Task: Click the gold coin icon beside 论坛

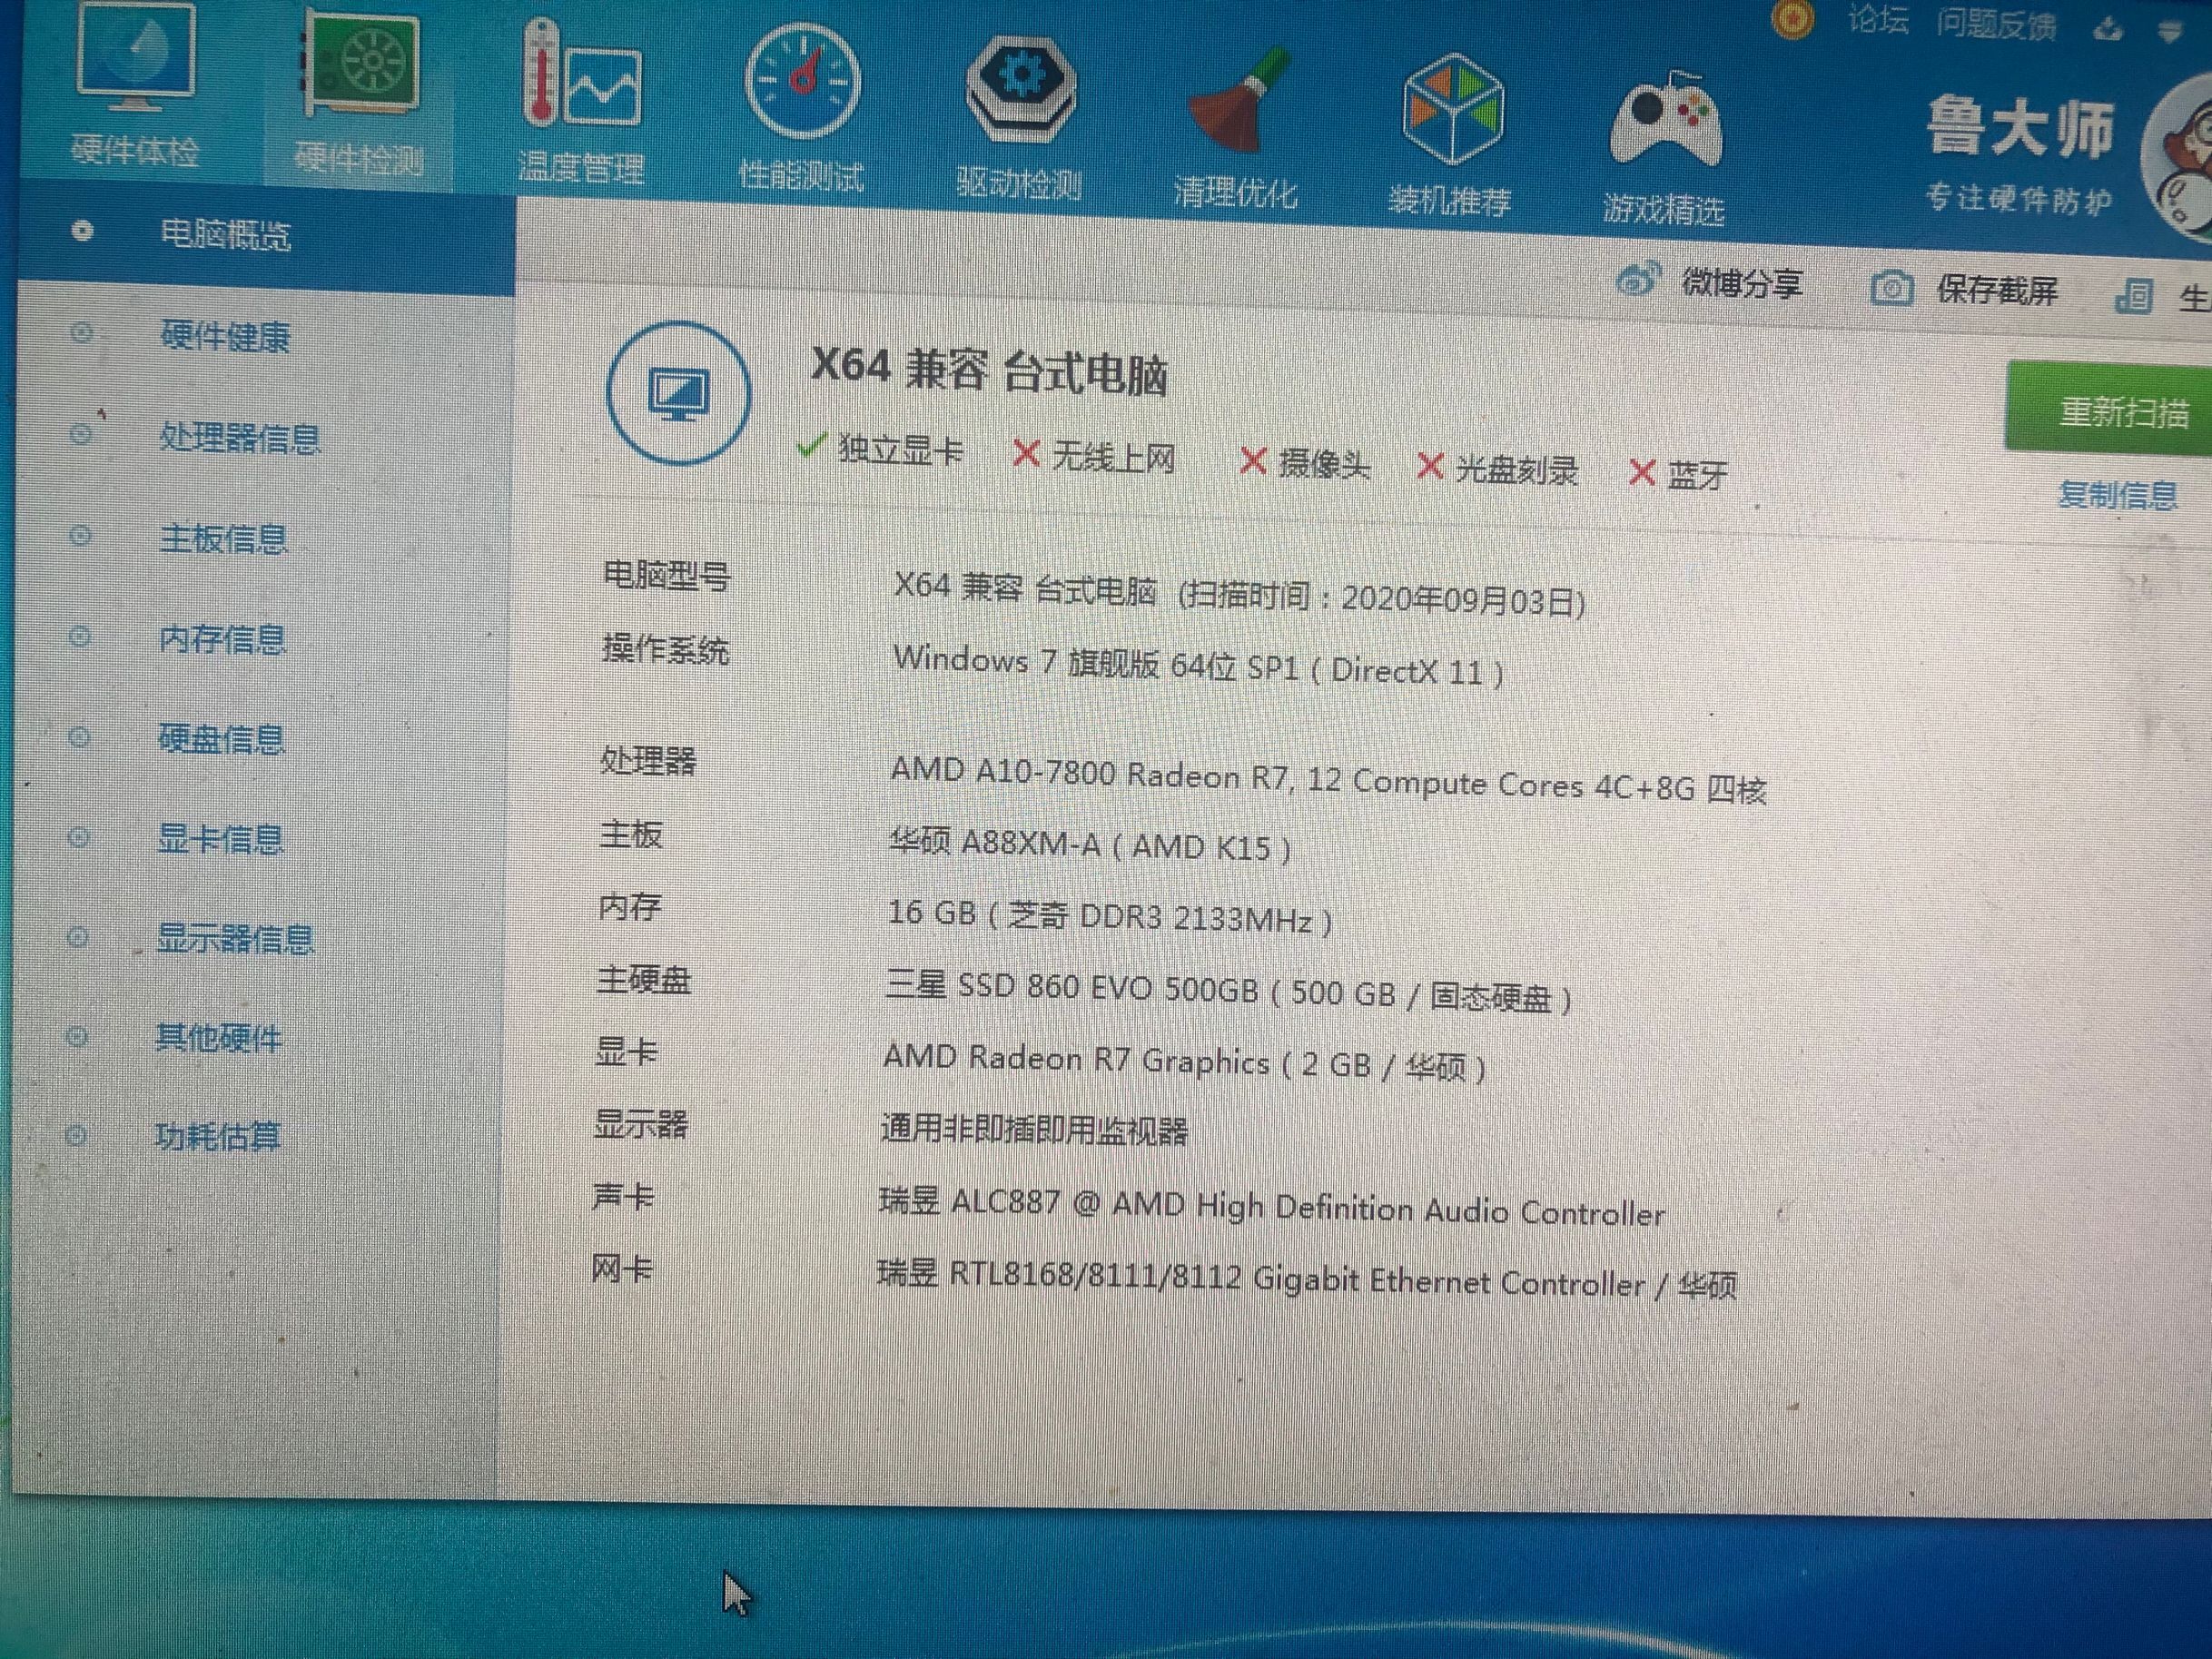Action: [1793, 18]
